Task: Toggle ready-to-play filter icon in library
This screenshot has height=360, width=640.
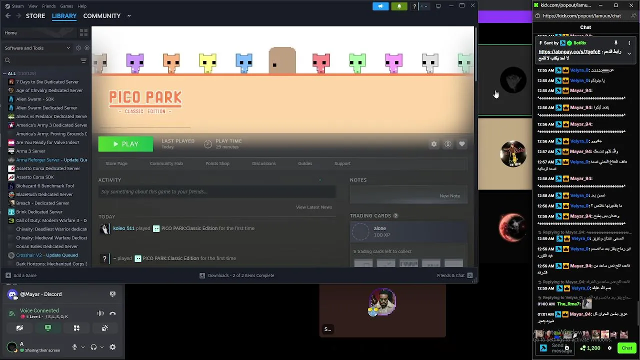Action: [x=87, y=48]
